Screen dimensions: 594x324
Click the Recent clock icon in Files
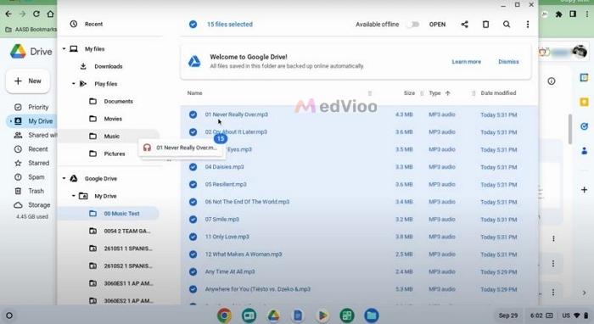tap(74, 24)
